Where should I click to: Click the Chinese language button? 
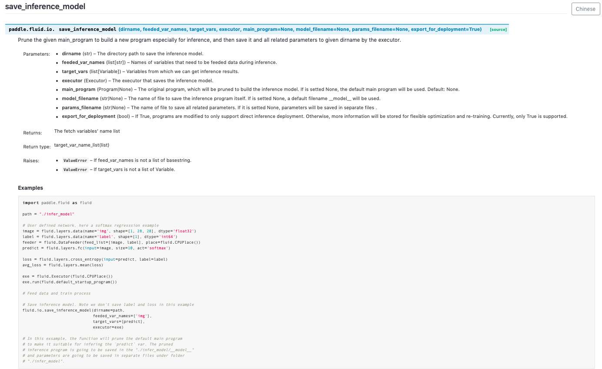pyautogui.click(x=585, y=9)
